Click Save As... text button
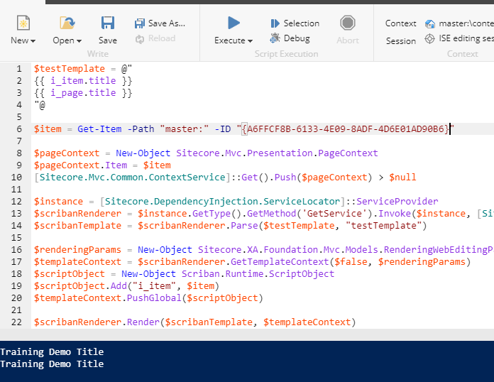 pyautogui.click(x=167, y=23)
